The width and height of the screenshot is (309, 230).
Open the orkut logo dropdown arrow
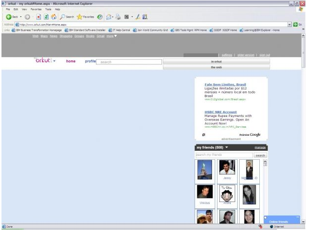click(54, 61)
